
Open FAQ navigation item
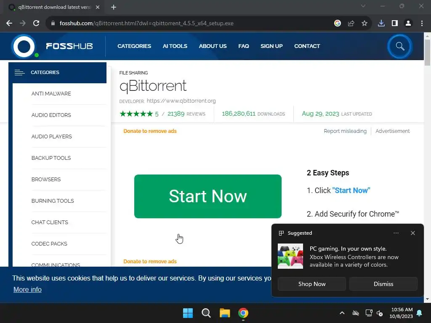[244, 46]
